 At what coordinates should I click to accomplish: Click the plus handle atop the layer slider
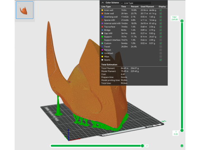click(x=182, y=21)
